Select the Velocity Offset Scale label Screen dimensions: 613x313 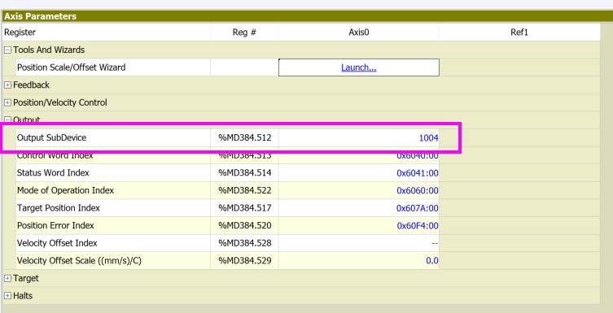pos(79,261)
